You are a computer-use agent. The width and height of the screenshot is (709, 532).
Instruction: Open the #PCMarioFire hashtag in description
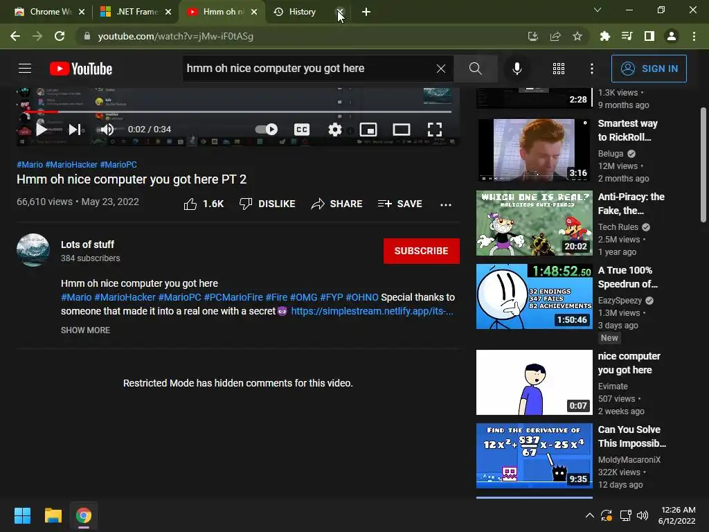[233, 297]
